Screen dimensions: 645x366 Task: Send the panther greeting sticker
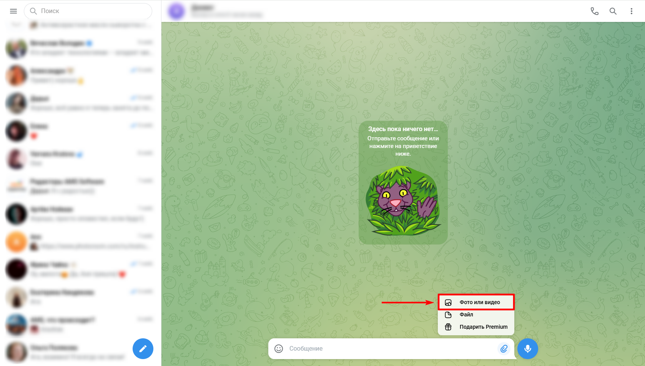403,201
